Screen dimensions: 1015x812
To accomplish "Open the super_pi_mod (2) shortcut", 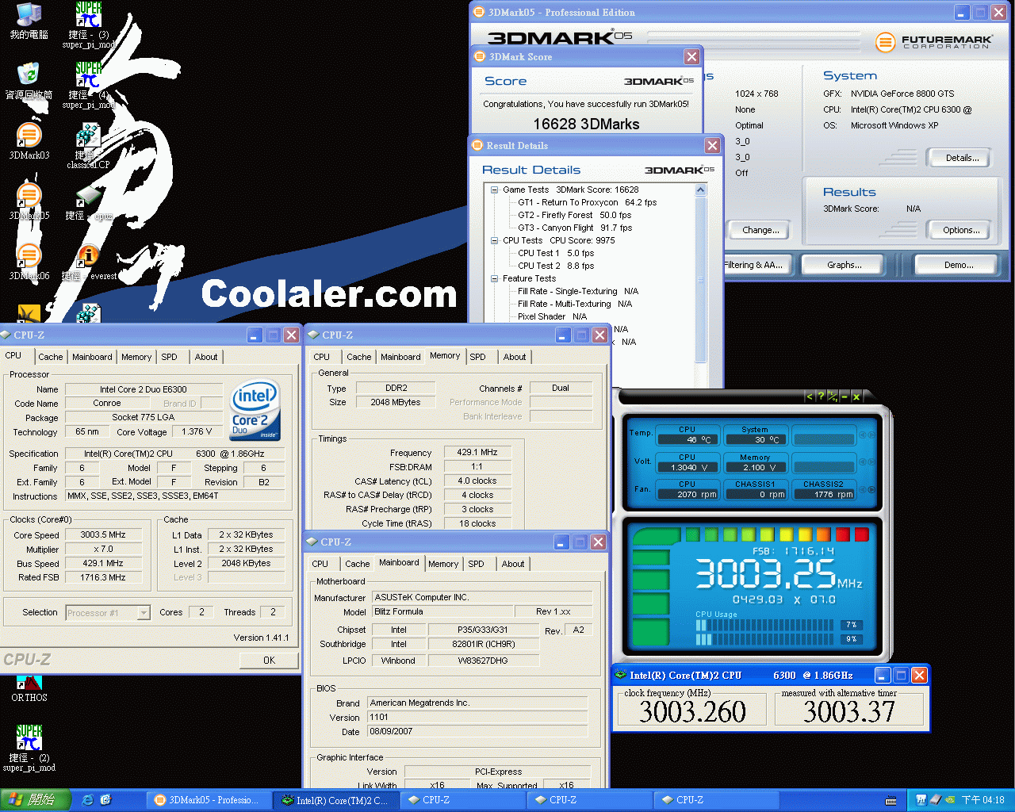I will pos(29,749).
